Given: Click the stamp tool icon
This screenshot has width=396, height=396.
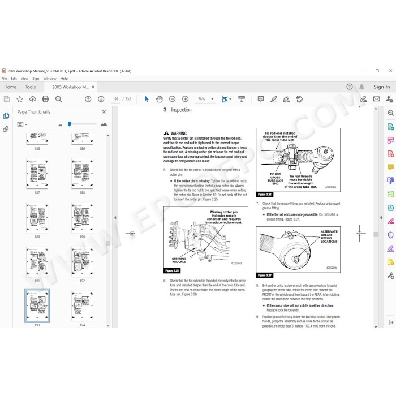Looking at the screenshot, I should tap(299, 99).
